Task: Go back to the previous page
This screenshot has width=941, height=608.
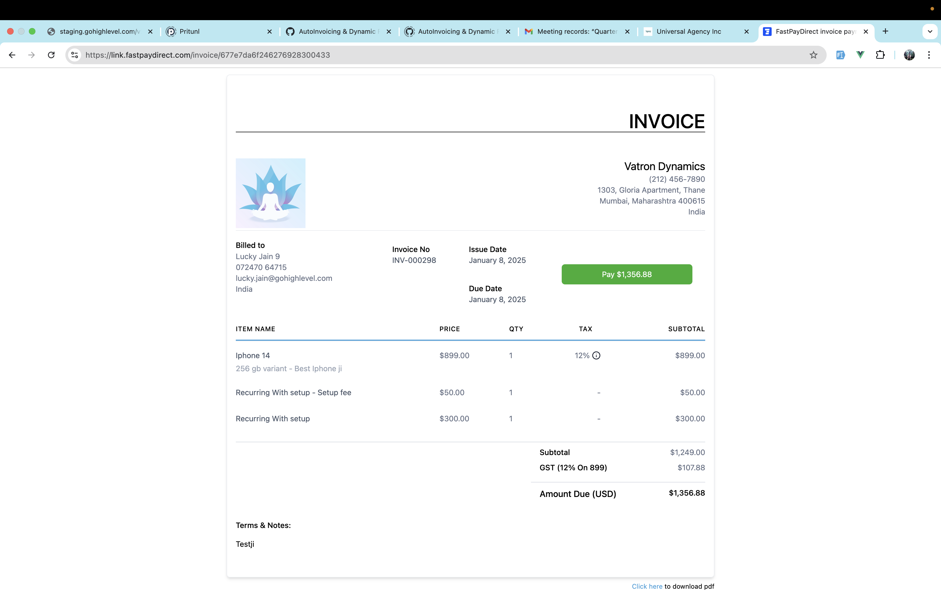Action: 12,55
